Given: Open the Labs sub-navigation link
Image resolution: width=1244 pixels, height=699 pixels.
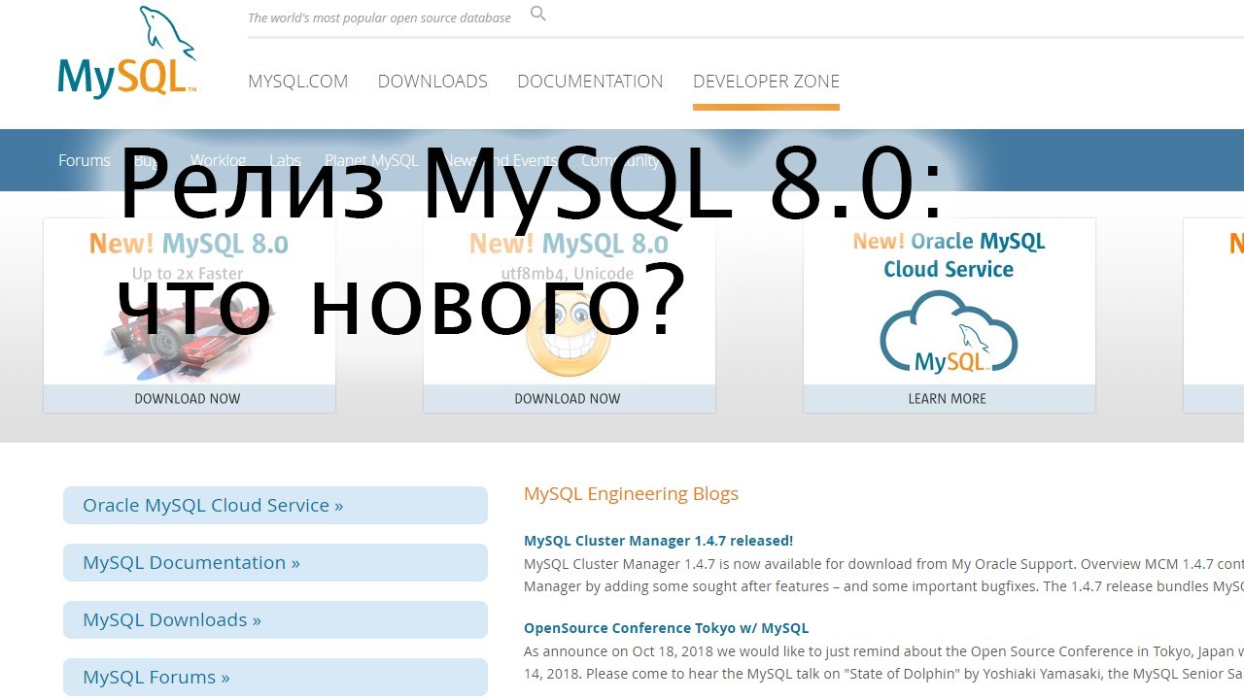Looking at the screenshot, I should [285, 160].
